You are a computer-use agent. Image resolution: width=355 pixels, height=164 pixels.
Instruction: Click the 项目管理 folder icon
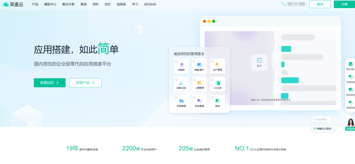tap(181, 101)
